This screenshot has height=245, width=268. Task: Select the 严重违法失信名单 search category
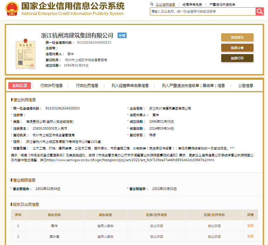222,5
